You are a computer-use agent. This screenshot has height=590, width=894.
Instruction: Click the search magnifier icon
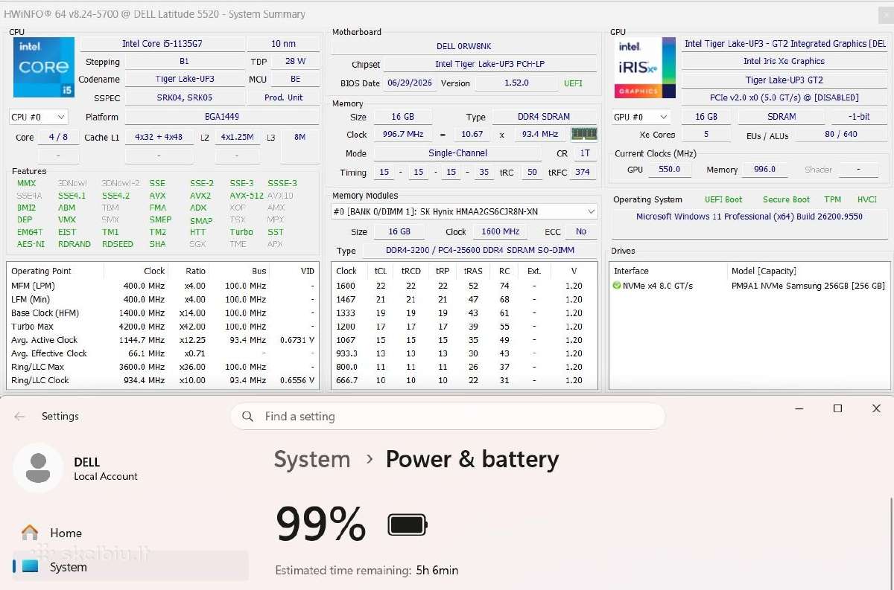pos(248,417)
